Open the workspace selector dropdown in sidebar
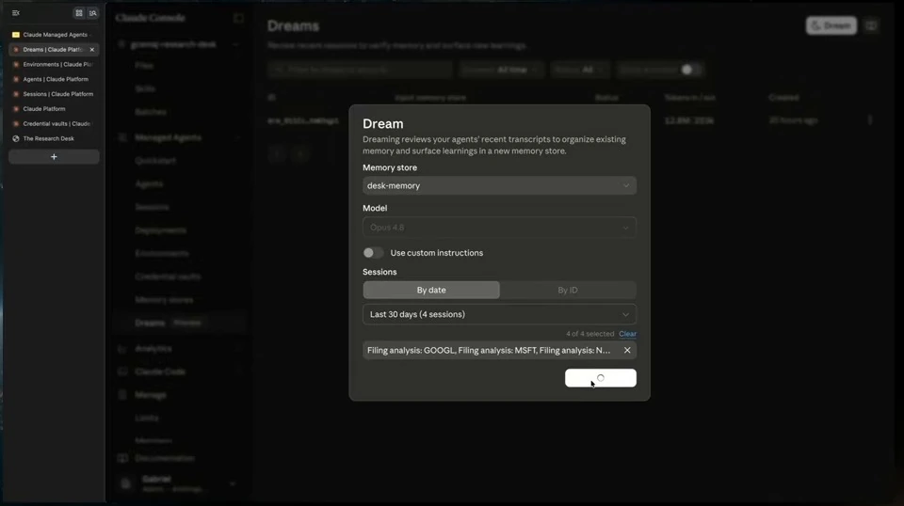Screen dimensions: 904x506 pyautogui.click(x=181, y=44)
